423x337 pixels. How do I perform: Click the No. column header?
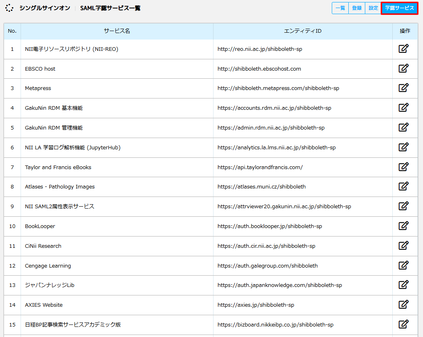click(x=12, y=31)
